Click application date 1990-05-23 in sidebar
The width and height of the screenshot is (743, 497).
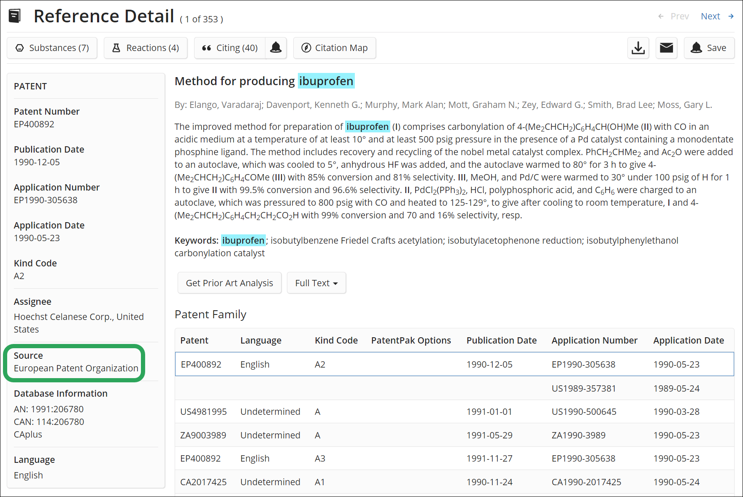point(37,238)
